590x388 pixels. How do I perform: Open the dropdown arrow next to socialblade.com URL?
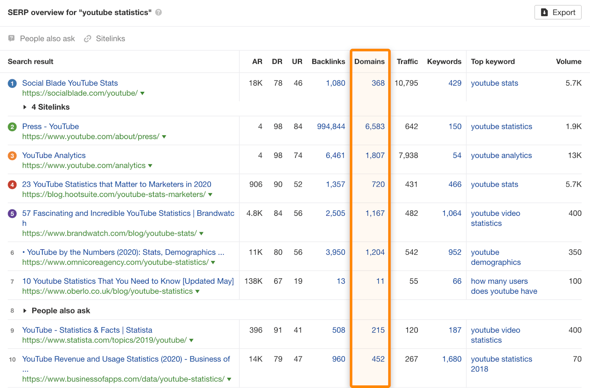pyautogui.click(x=143, y=93)
